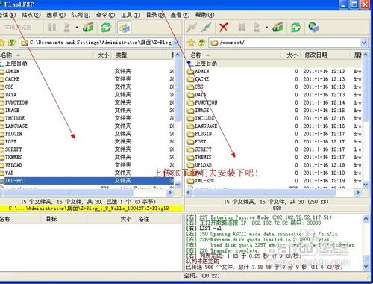Viewport: 373px width, 284px height.
Task: Select CACHE folder in right pane
Action: (198, 79)
